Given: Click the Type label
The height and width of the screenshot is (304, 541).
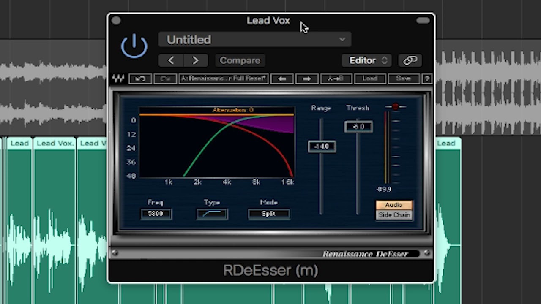Looking at the screenshot, I should click(x=212, y=203).
